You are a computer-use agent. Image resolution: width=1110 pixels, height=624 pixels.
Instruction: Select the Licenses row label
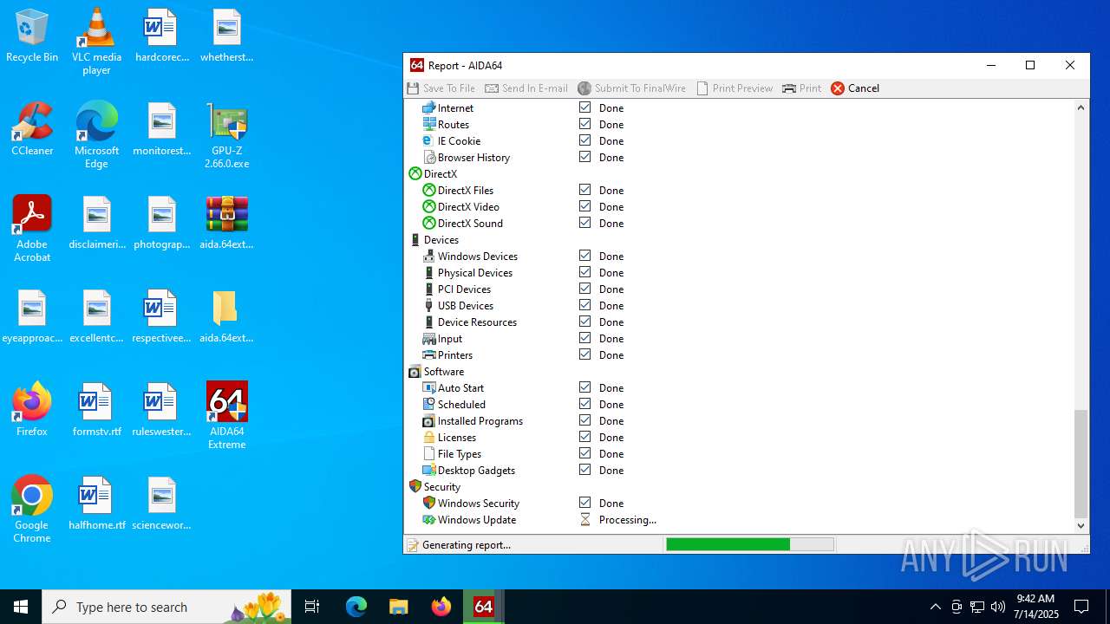click(x=457, y=438)
